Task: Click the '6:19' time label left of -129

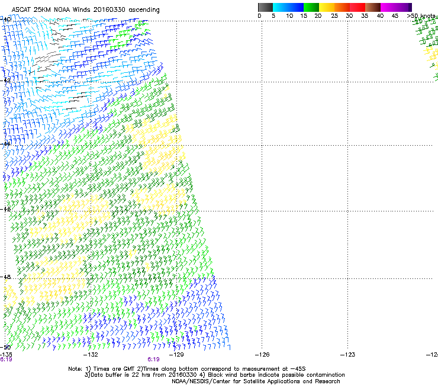Action: point(153,360)
